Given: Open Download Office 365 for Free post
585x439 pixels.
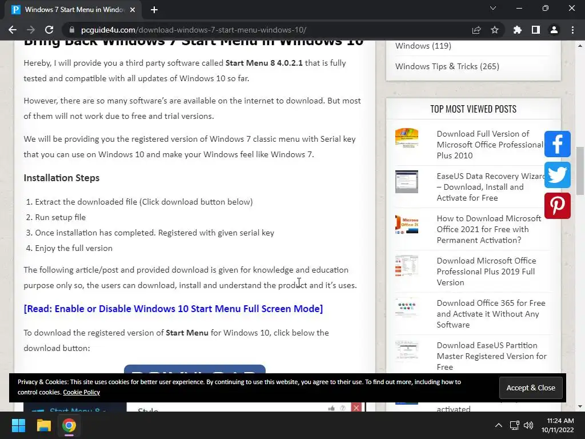Looking at the screenshot, I should pyautogui.click(x=491, y=314).
